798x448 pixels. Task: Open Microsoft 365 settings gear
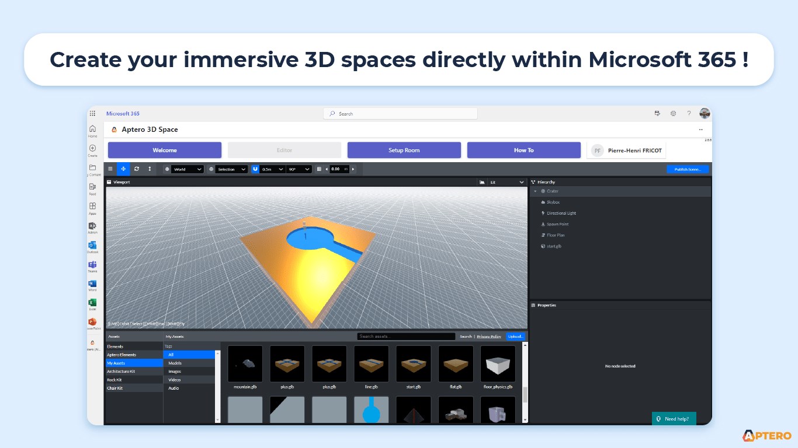pos(673,114)
